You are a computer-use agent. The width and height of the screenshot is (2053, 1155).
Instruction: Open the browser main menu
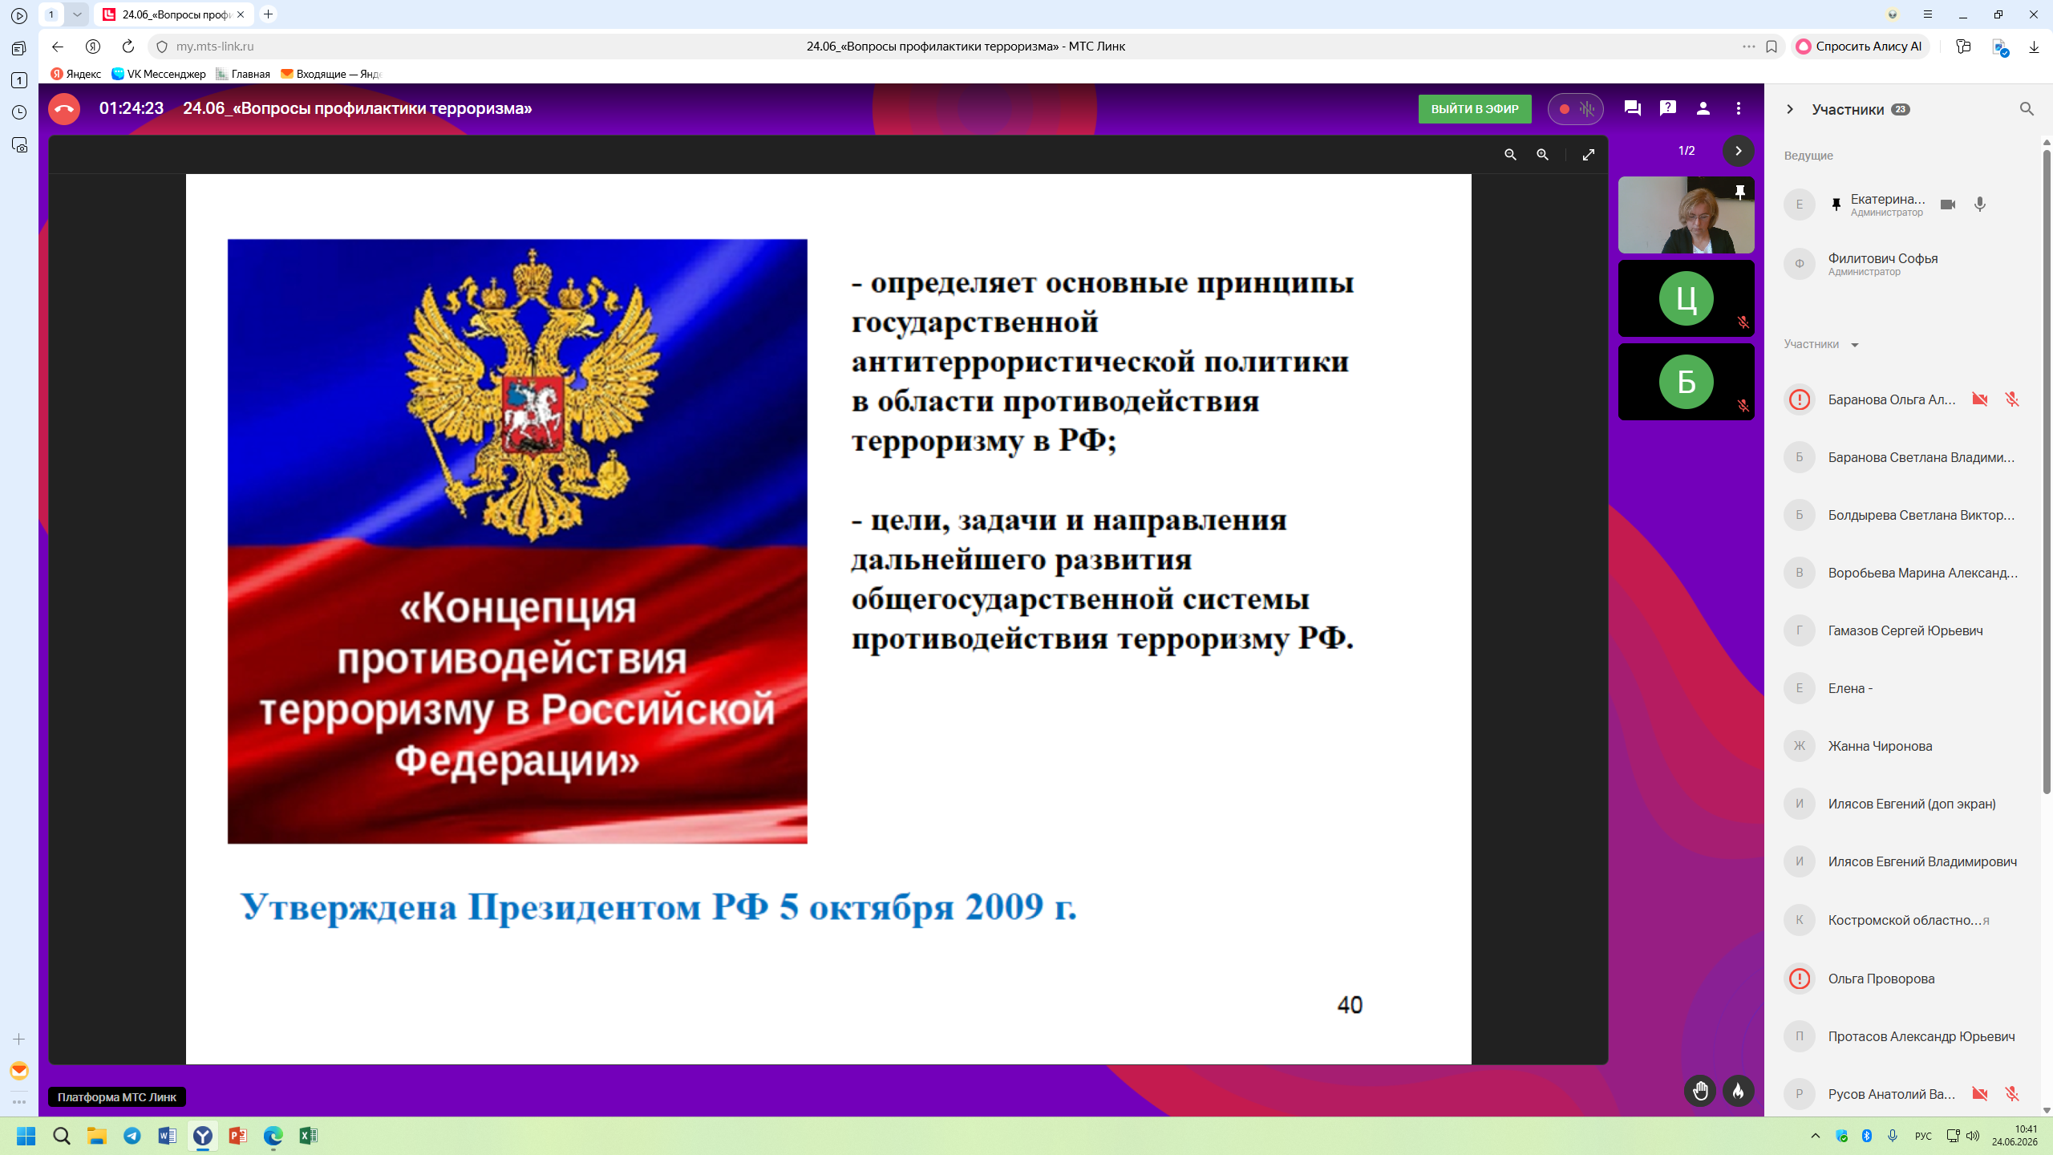click(1928, 14)
